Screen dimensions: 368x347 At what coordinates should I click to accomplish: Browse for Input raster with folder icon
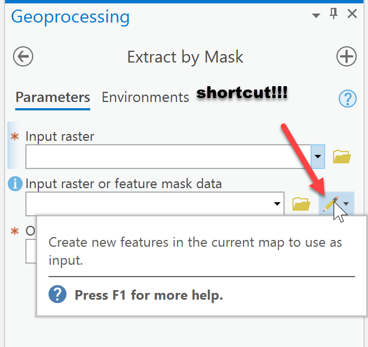click(x=342, y=157)
